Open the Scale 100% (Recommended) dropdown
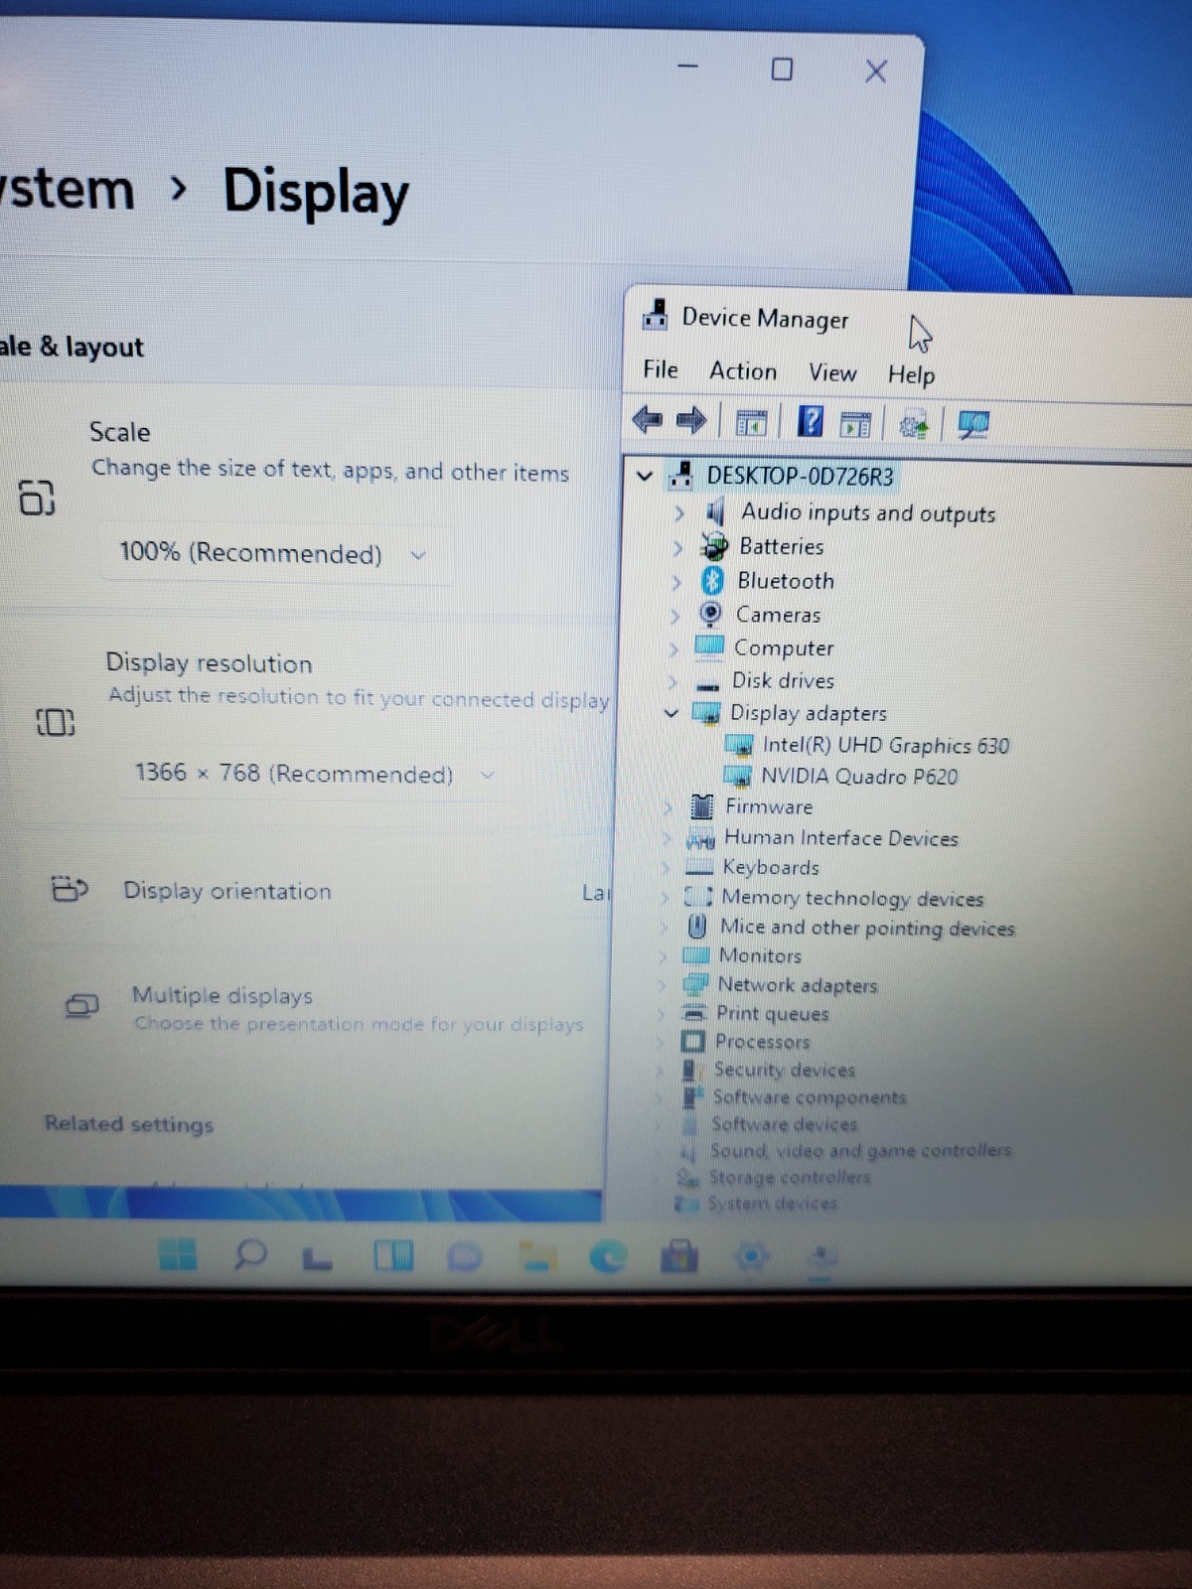 click(x=276, y=553)
